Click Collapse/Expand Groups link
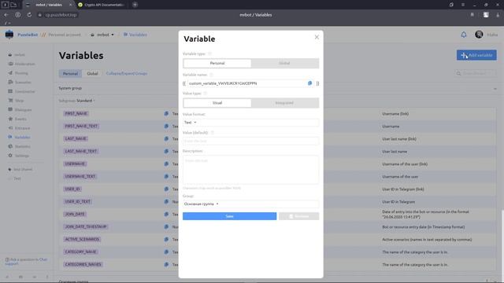Screen dimensions: 504x283 pyautogui.click(x=127, y=73)
